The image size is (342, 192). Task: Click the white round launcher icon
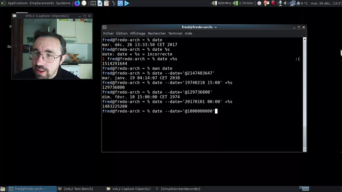point(84,3)
